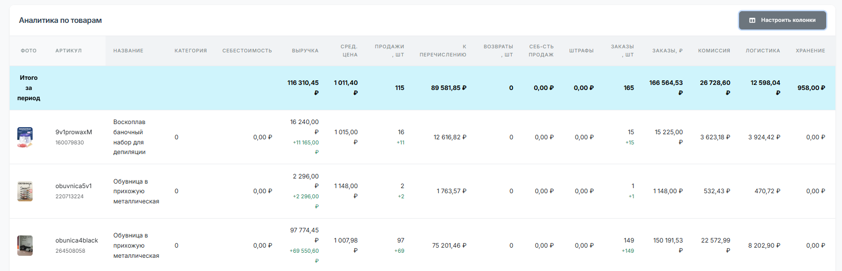Open the obunica4black product photo thumbnail

click(x=25, y=246)
